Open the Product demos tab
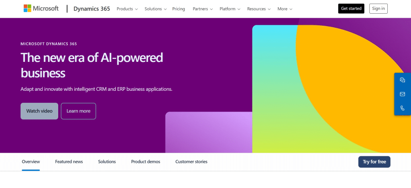 (145, 162)
